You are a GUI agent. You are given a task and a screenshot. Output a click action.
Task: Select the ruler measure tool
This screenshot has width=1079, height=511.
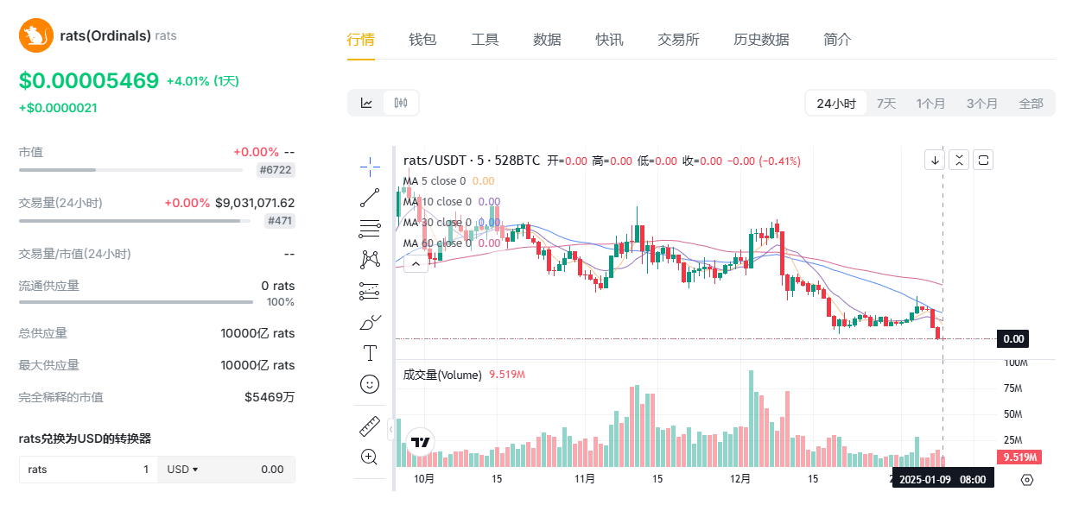(370, 426)
